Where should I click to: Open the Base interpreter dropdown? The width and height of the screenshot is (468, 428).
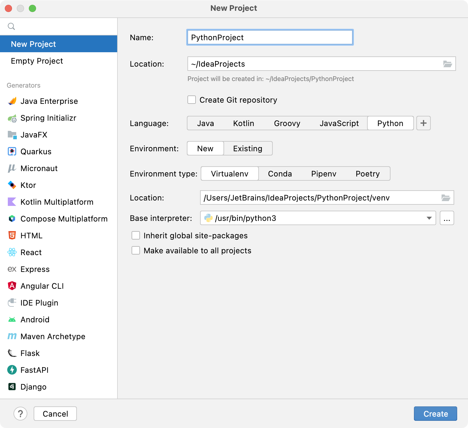tap(429, 218)
